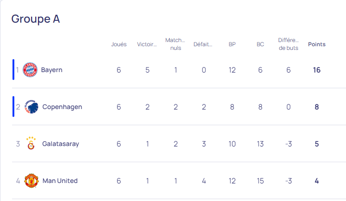Click Bayern's 16 points value

(317, 70)
